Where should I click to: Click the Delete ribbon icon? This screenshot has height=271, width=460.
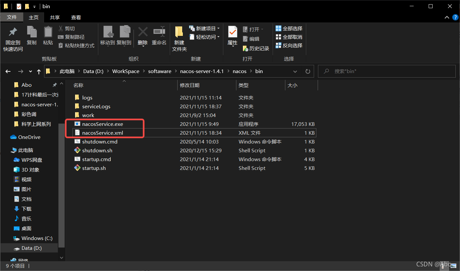click(143, 33)
